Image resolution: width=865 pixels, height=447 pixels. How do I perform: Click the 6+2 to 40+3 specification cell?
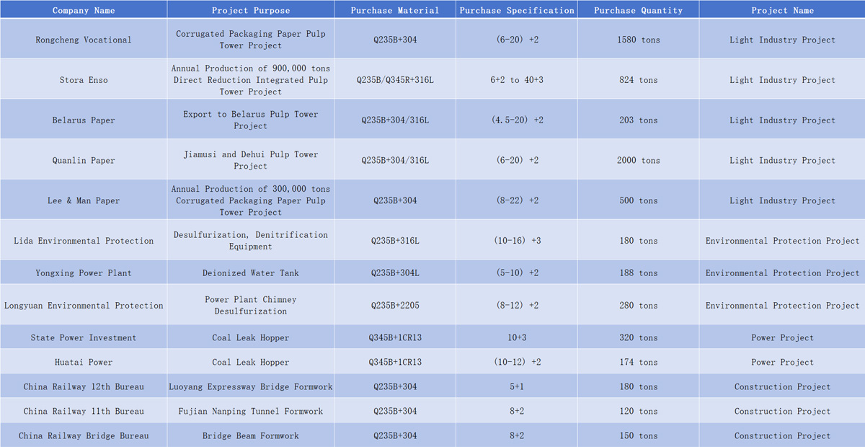click(517, 80)
